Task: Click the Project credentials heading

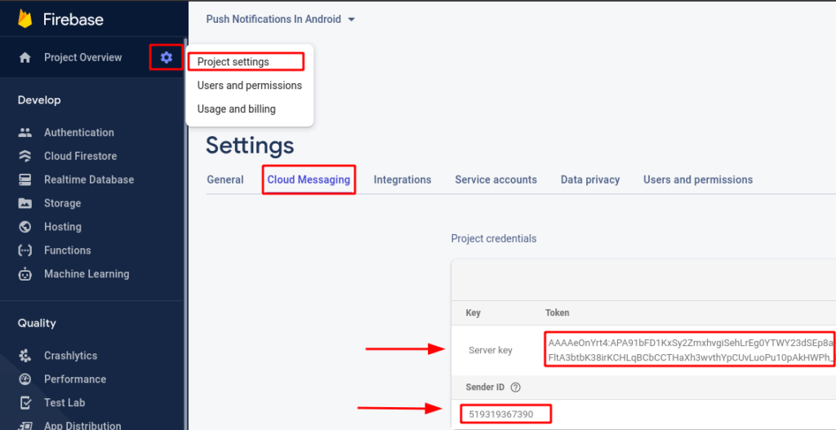Action: click(494, 239)
